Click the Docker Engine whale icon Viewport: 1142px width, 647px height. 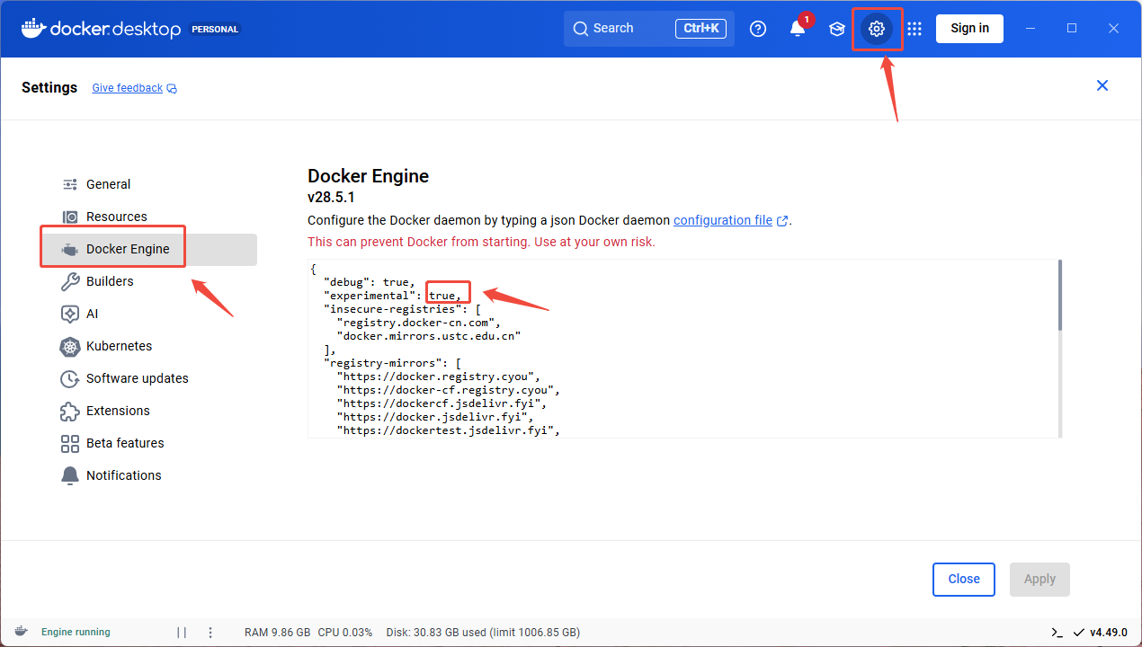(x=70, y=249)
